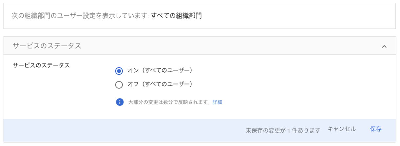Select the オン radio button

[x=119, y=71]
